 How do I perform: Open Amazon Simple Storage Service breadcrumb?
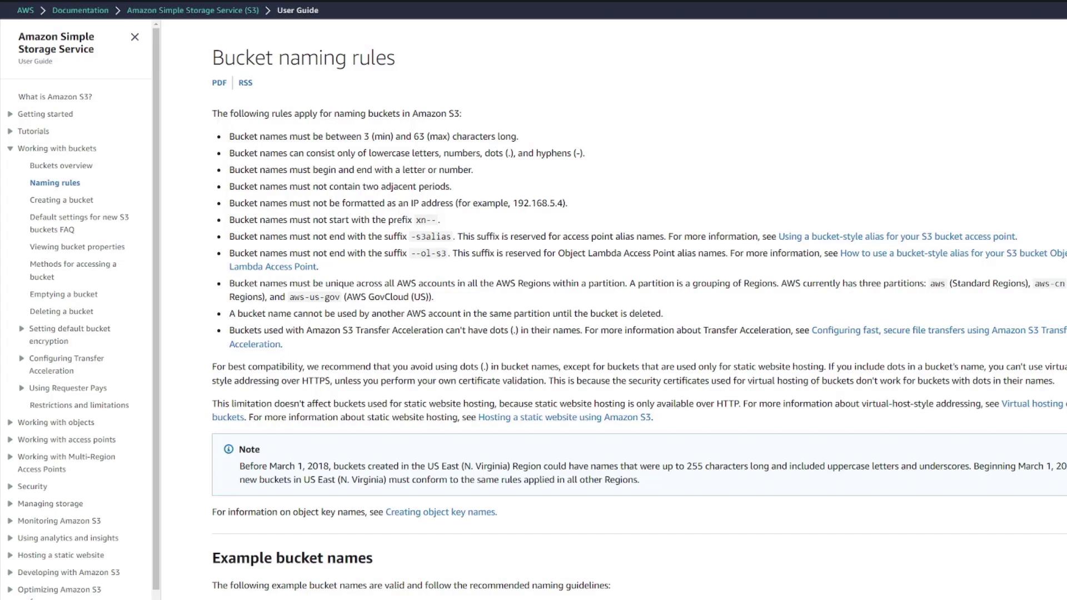tap(192, 10)
